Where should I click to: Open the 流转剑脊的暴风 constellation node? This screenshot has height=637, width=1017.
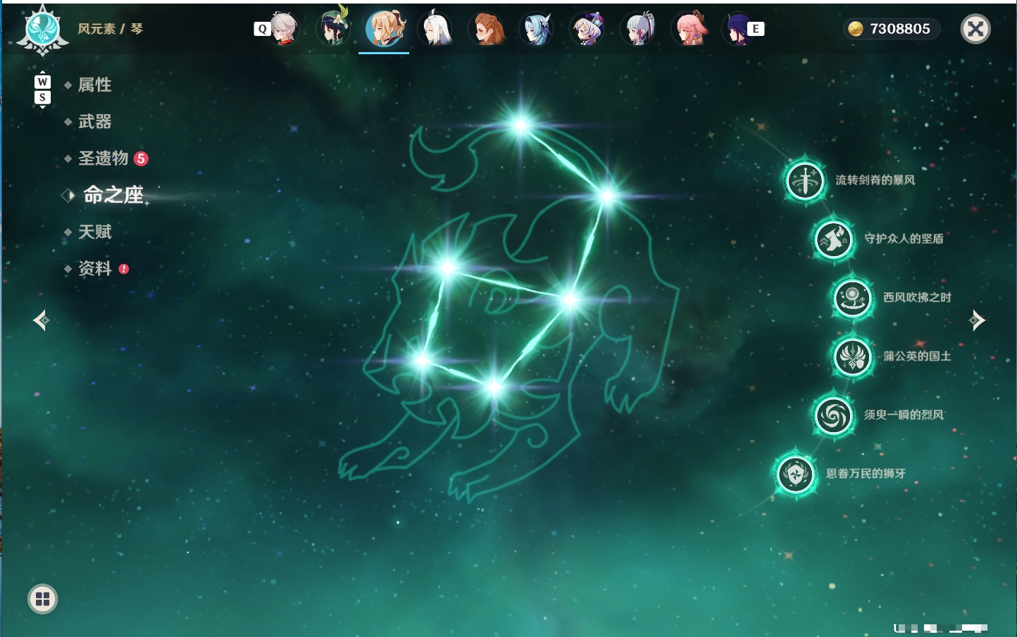(804, 180)
